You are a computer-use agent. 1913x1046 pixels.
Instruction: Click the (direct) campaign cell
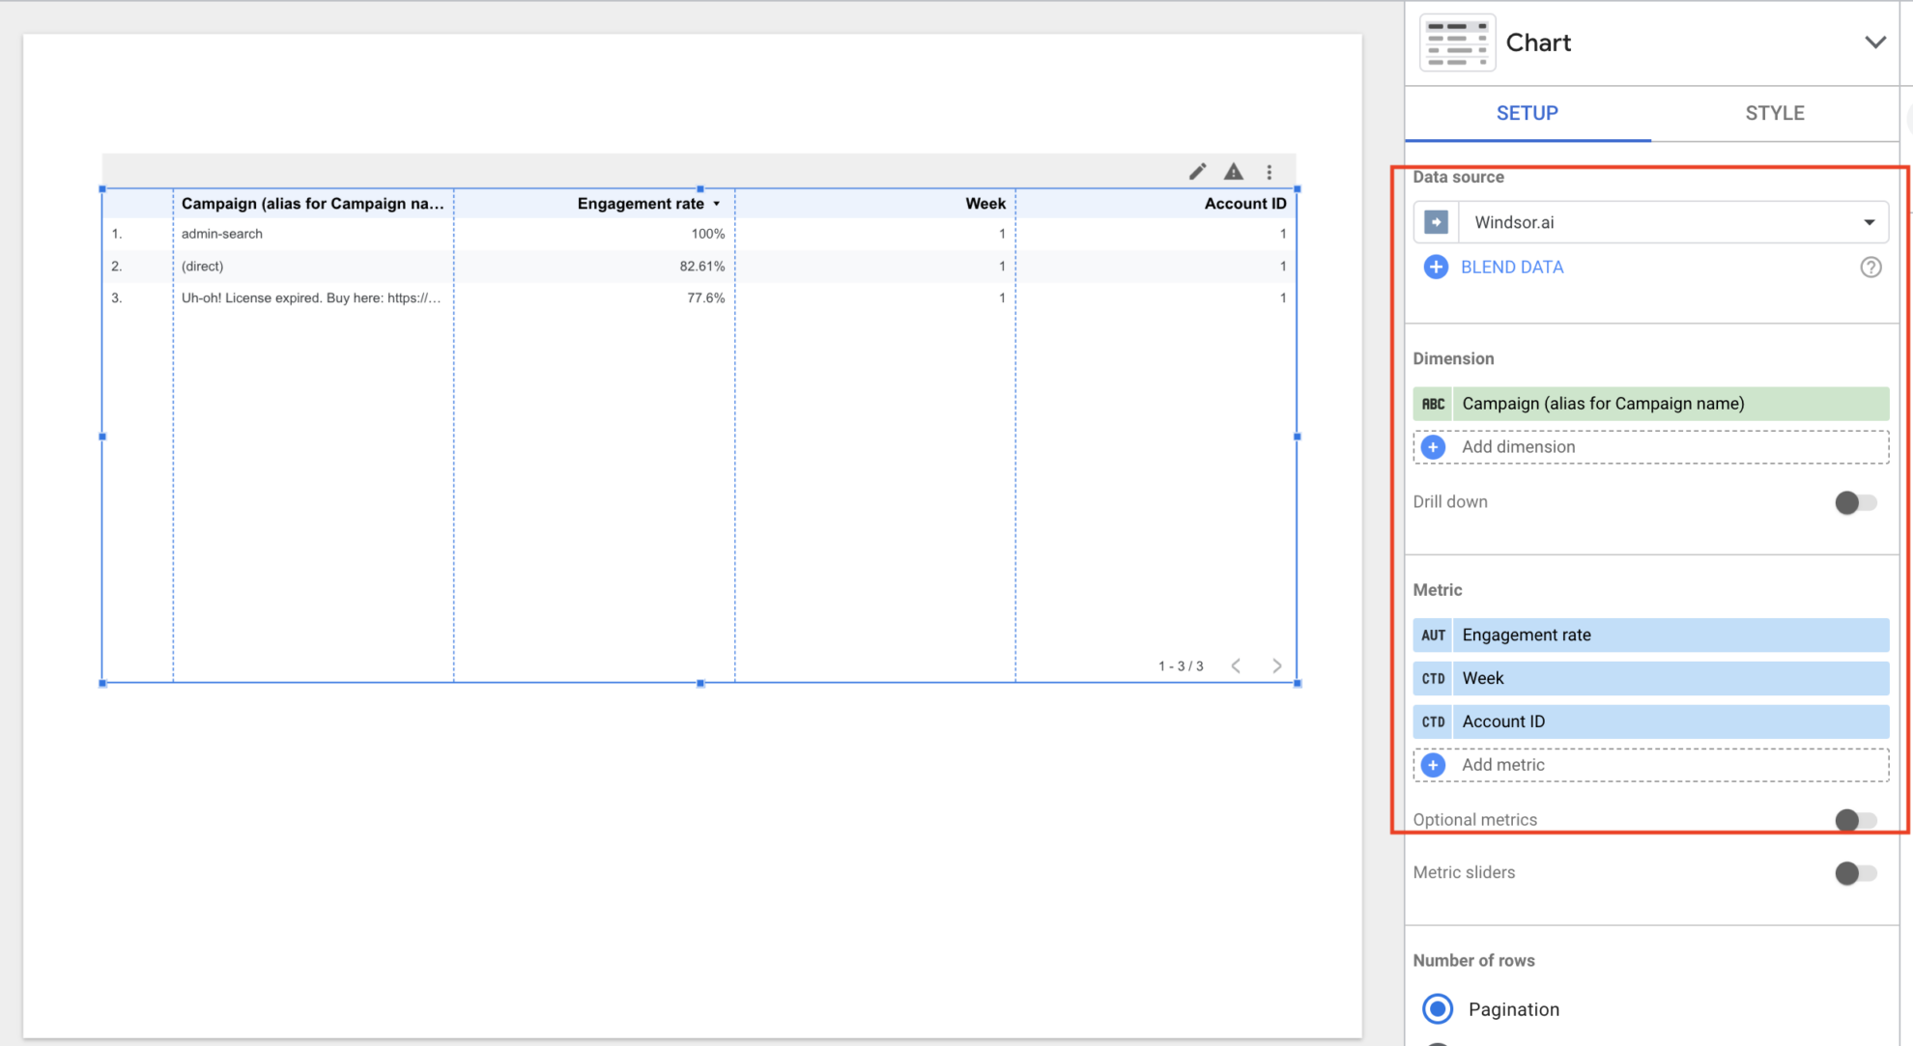pos(202,266)
